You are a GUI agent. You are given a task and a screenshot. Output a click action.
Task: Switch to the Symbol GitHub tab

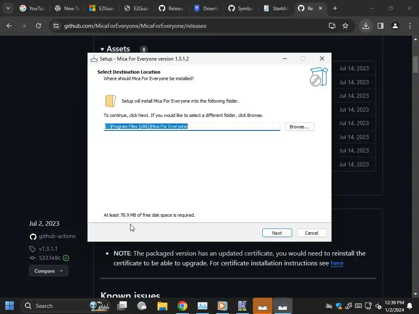[x=241, y=8]
